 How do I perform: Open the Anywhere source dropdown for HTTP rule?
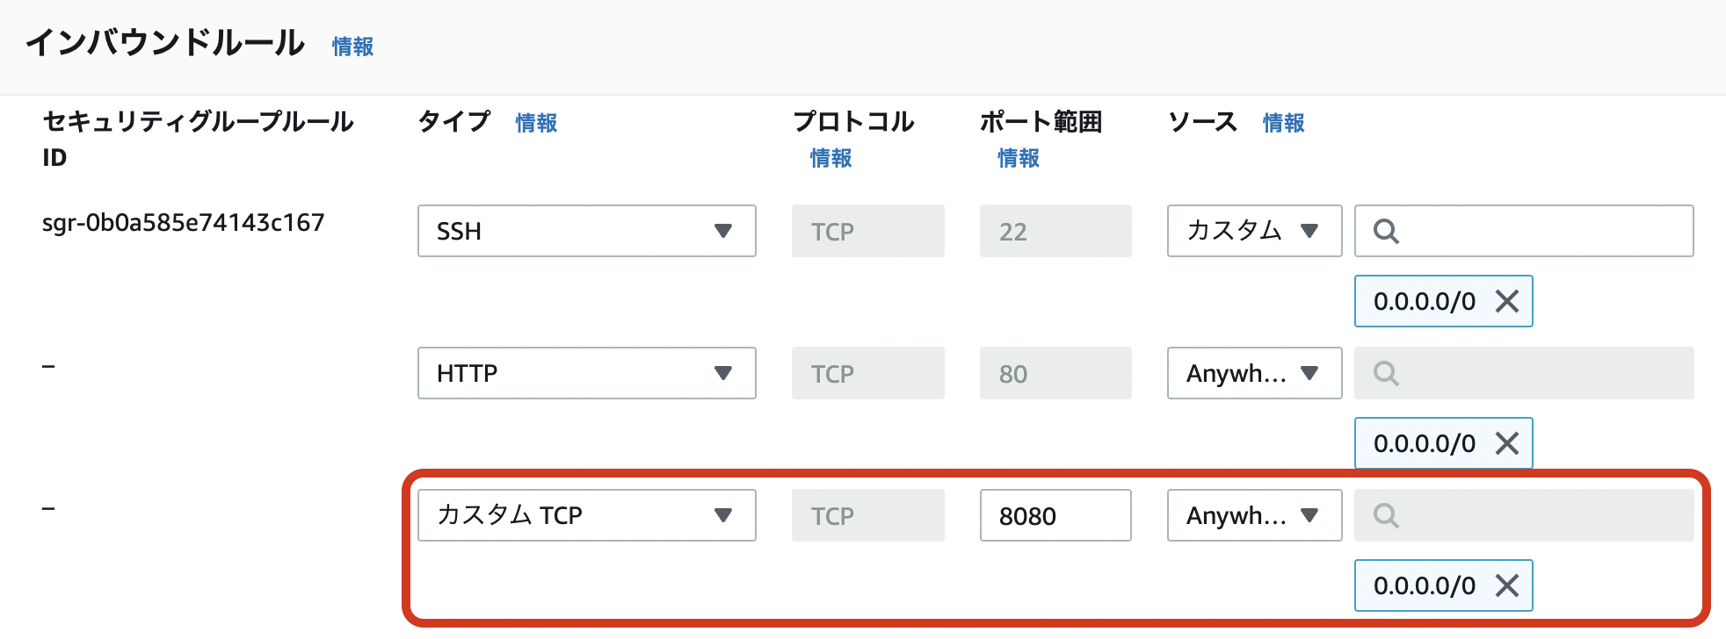coord(1254,373)
